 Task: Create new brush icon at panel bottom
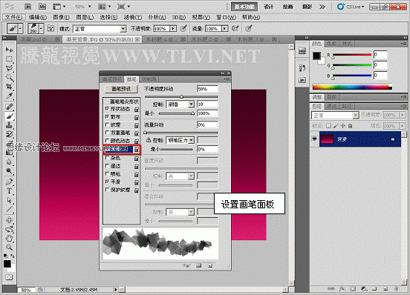(210, 266)
